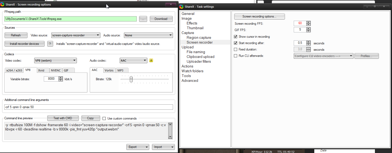
Task: Open the Video codec dropdown
Action: pyautogui.click(x=56, y=61)
